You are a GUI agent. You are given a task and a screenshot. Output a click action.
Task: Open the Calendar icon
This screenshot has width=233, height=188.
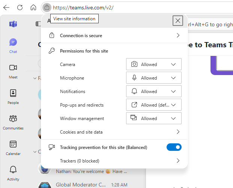click(x=13, y=144)
